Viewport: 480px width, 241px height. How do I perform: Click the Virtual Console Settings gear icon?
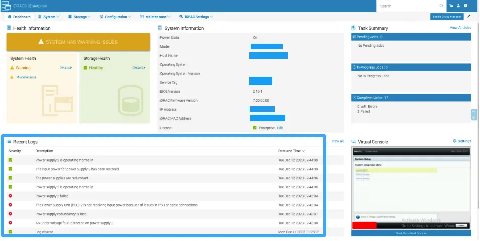click(455, 141)
